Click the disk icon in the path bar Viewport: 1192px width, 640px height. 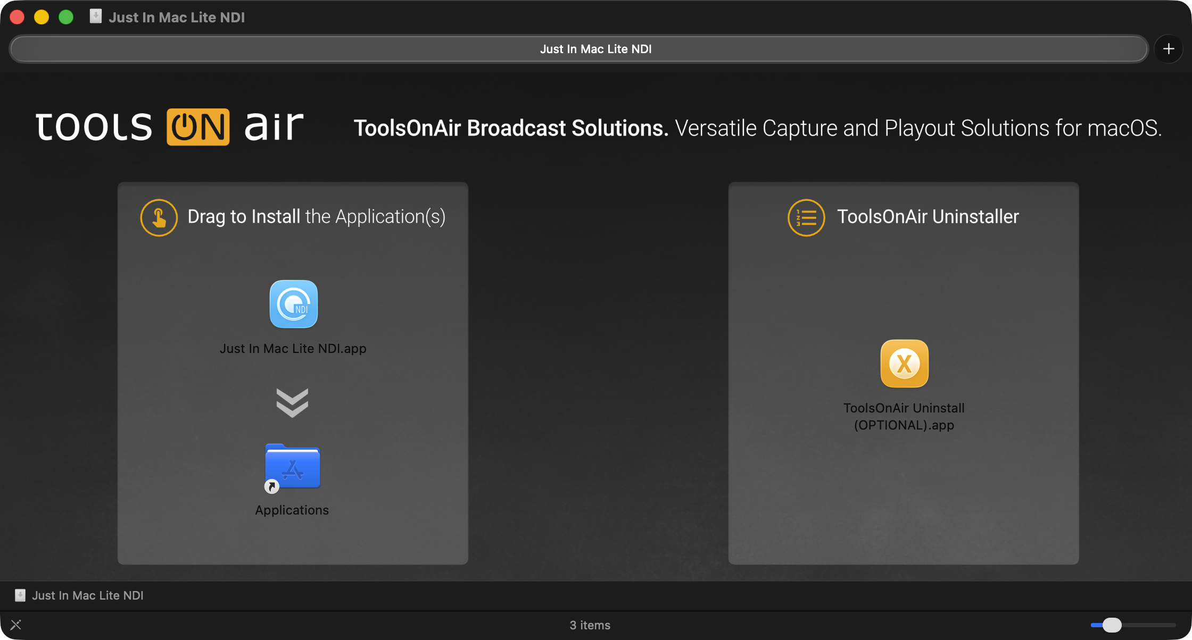click(x=20, y=595)
